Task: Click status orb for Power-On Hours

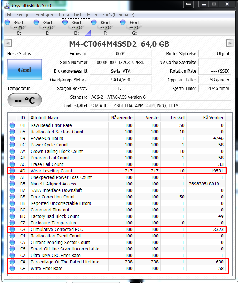Action: click(x=12, y=138)
